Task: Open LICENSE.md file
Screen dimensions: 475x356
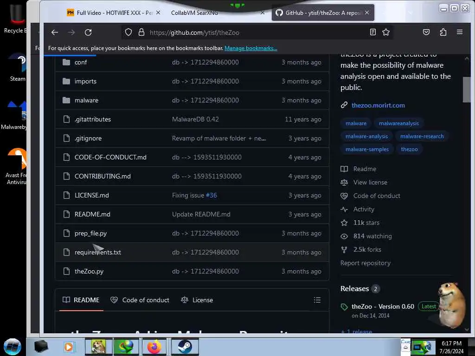Action: pyautogui.click(x=92, y=195)
